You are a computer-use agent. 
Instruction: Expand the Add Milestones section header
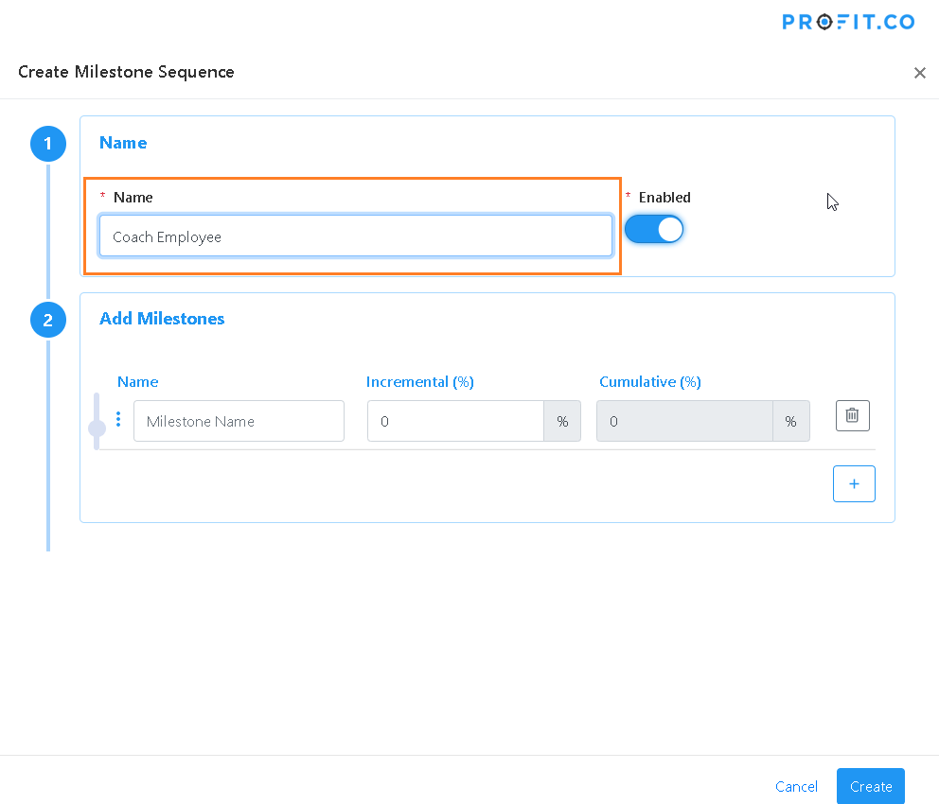coord(162,319)
